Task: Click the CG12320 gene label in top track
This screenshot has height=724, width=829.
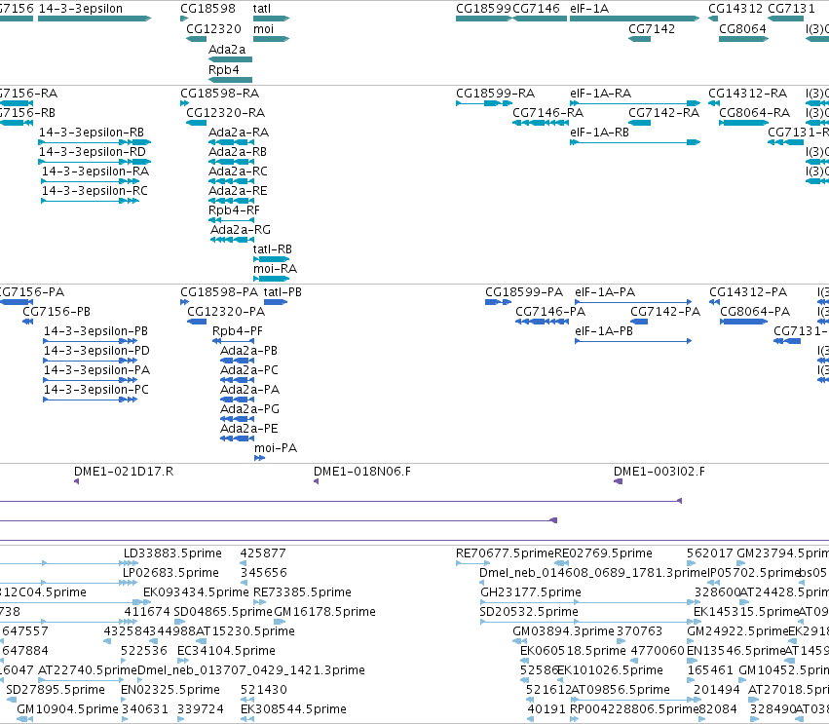Action: tap(213, 29)
